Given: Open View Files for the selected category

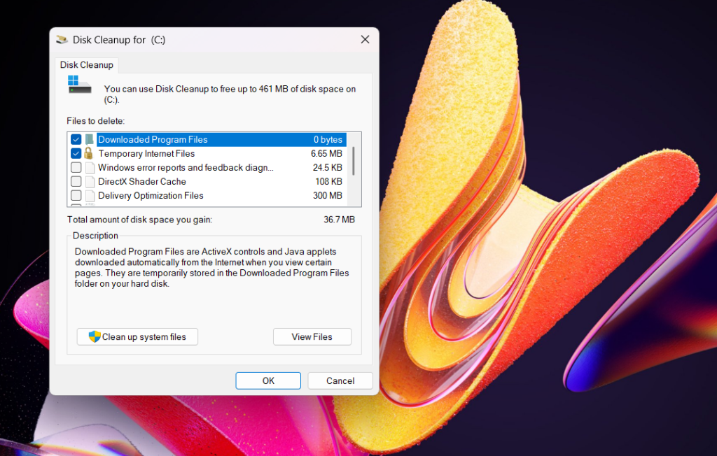Looking at the screenshot, I should tap(312, 336).
